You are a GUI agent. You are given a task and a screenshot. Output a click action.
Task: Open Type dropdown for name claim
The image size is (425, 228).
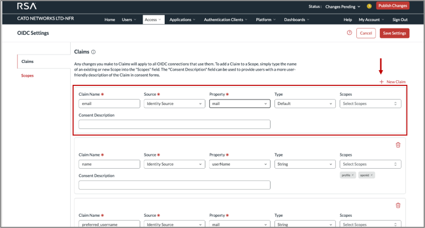click(305, 164)
